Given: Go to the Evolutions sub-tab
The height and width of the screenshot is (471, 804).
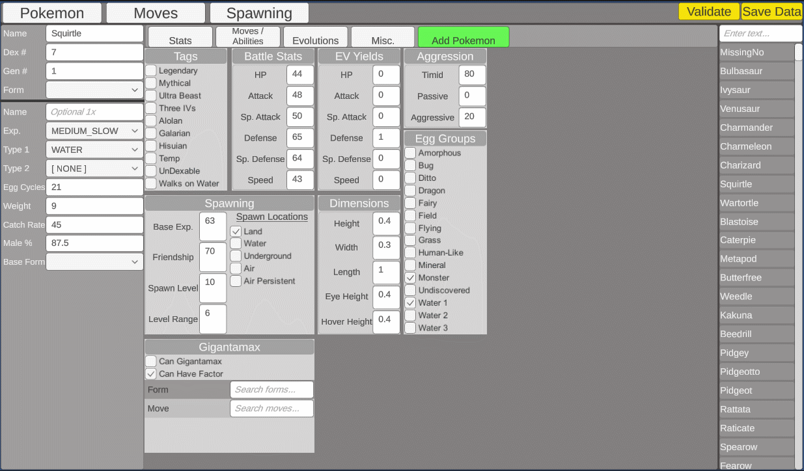Looking at the screenshot, I should (x=316, y=36).
